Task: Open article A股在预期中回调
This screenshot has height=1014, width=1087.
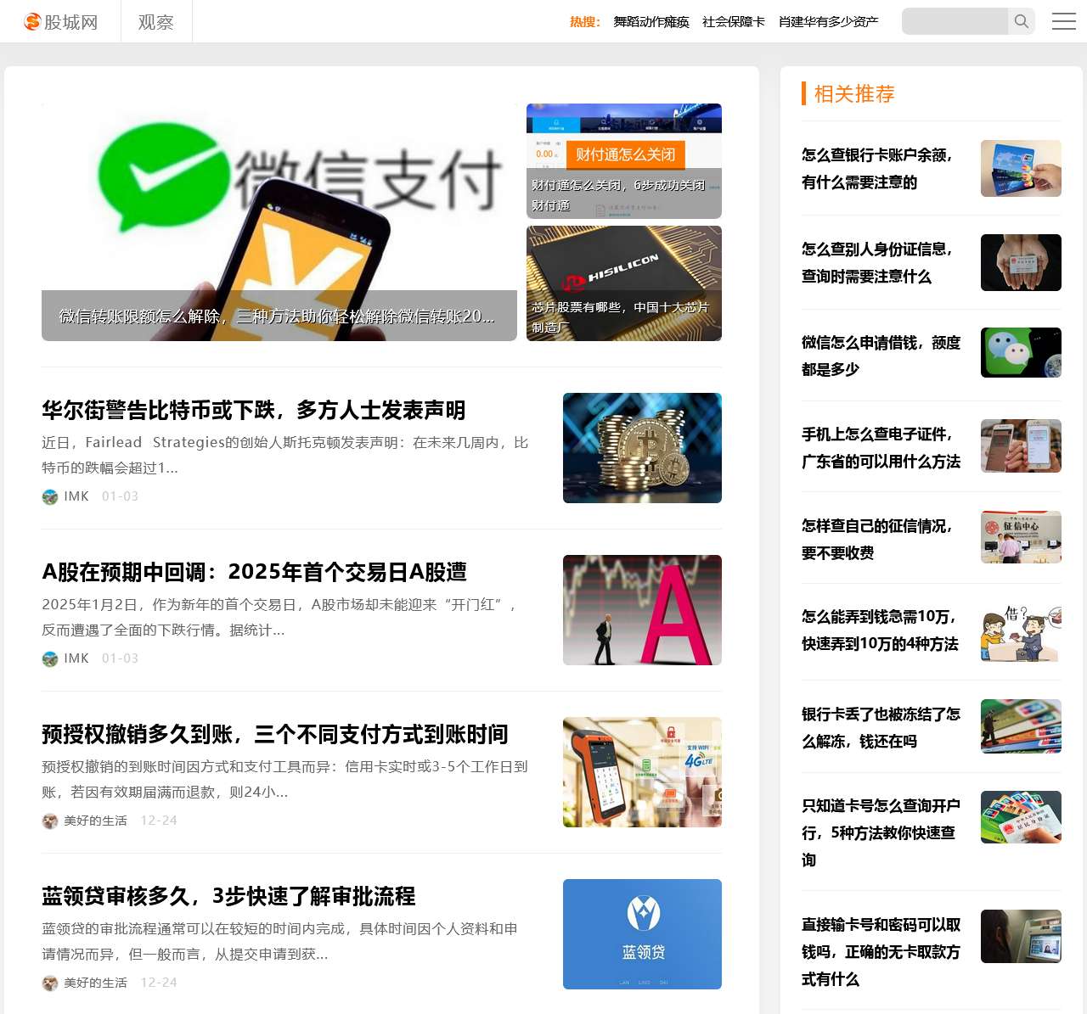Action: (x=254, y=573)
